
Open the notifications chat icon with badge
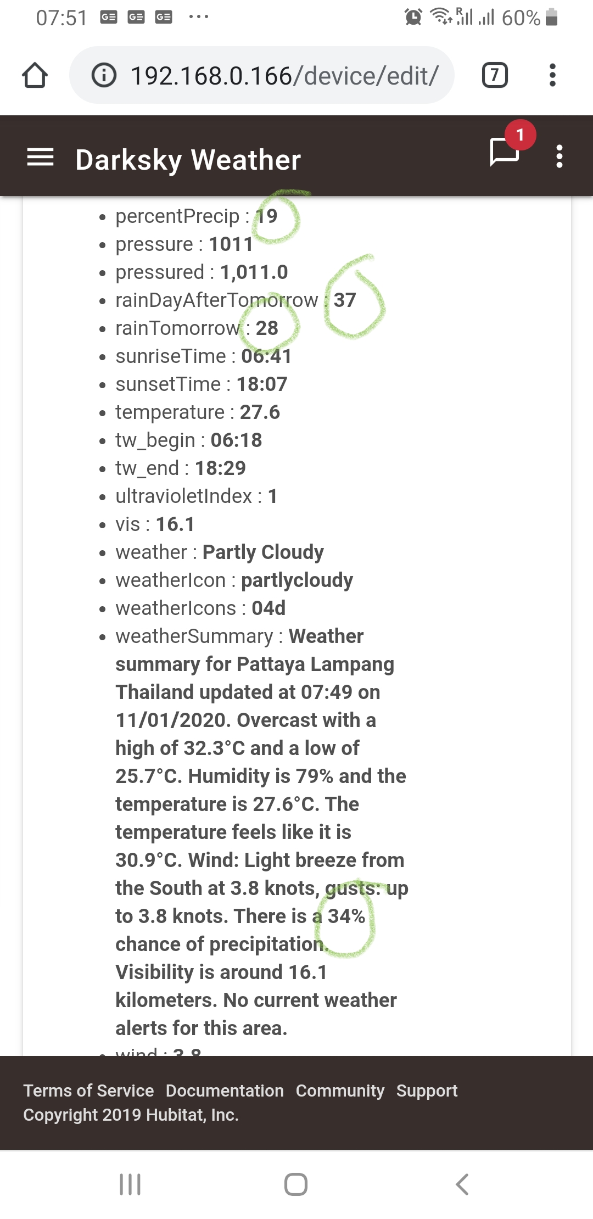pyautogui.click(x=505, y=151)
